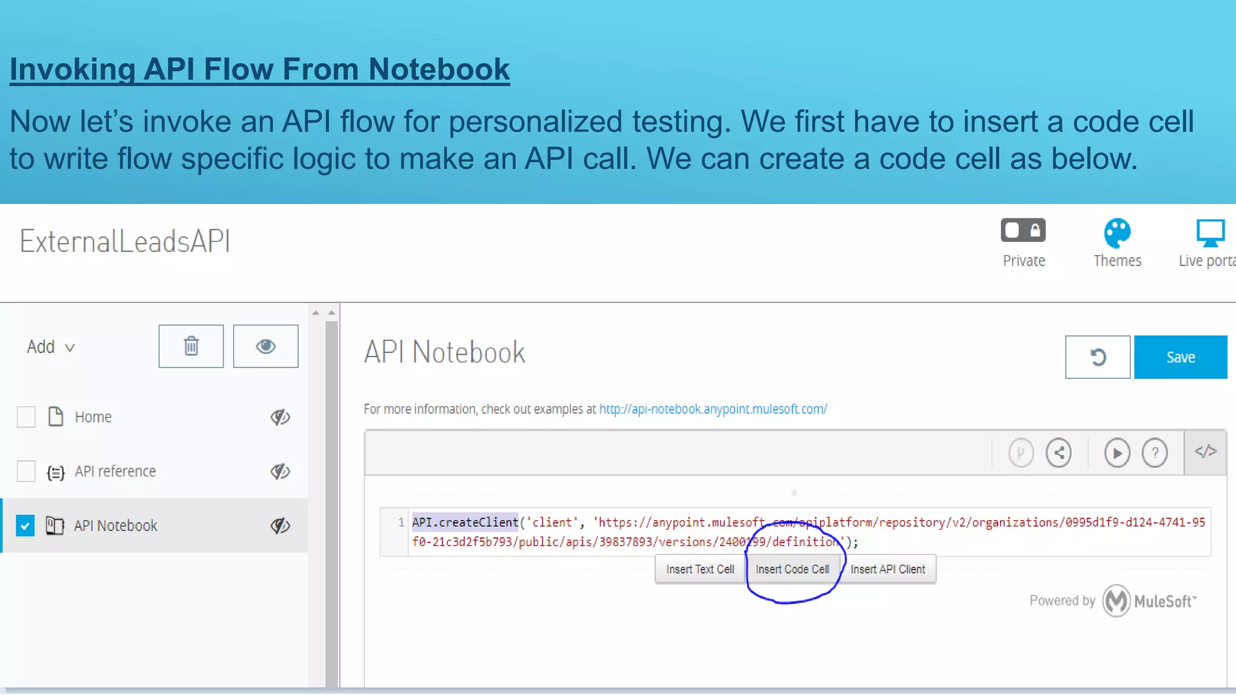Click the MuleSoft logo

coord(1149,601)
